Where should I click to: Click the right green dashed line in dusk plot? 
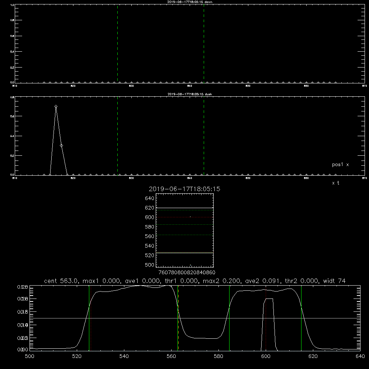204,136
